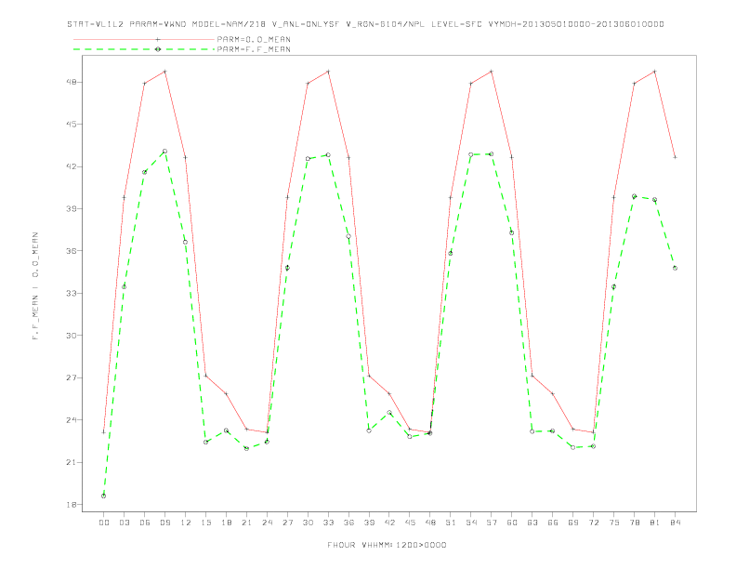The image size is (736, 569).
Task: Click x-axis tick label 66
Action: click(553, 523)
